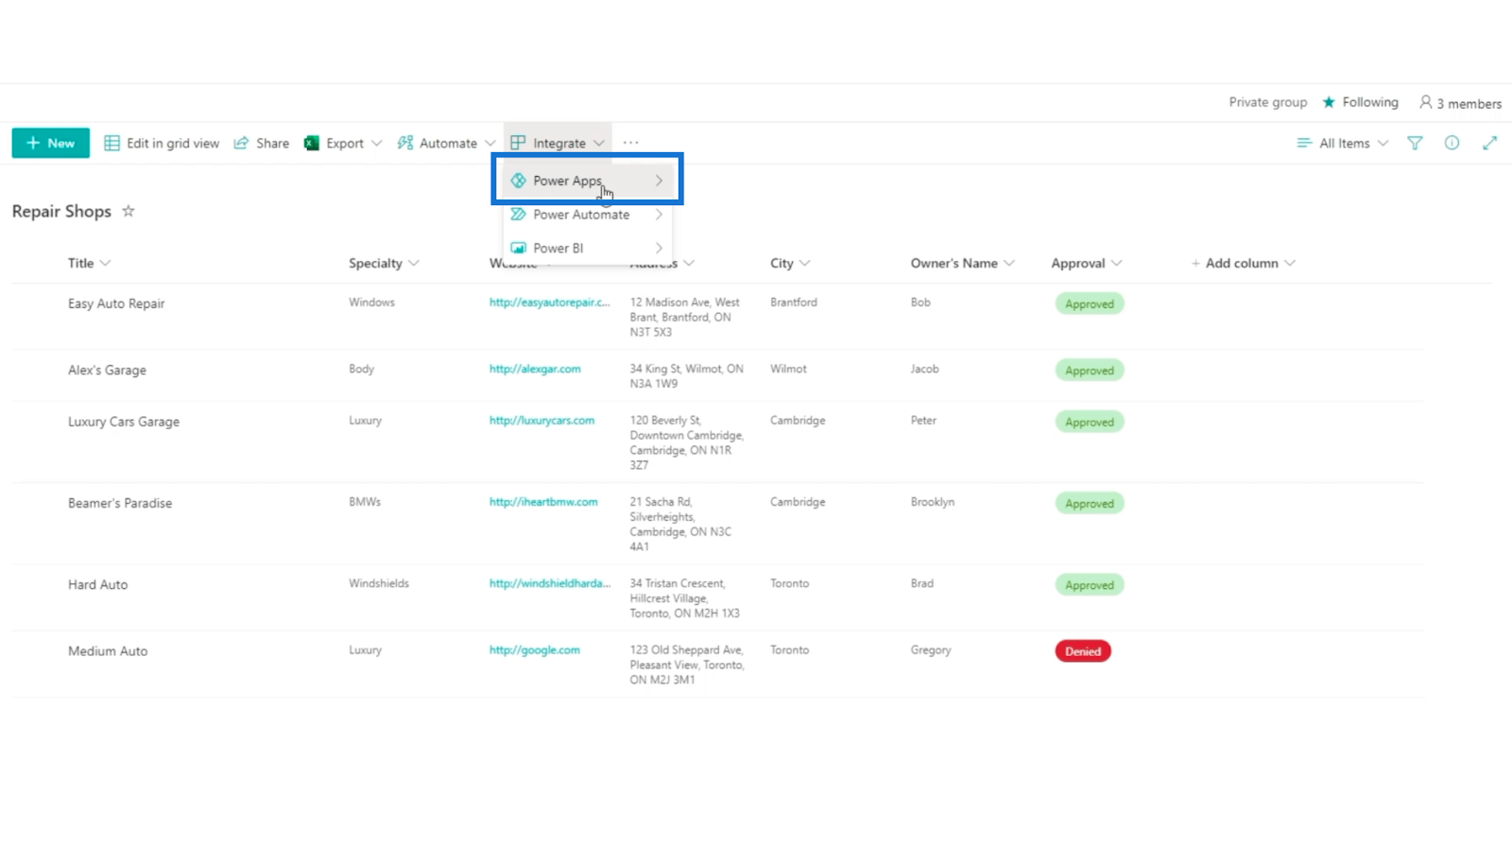Click the members person icon
The height and width of the screenshot is (848, 1512).
coord(1426,102)
